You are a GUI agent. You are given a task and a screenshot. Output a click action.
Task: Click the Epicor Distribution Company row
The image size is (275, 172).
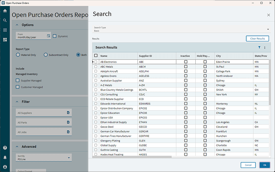click(x=181, y=108)
